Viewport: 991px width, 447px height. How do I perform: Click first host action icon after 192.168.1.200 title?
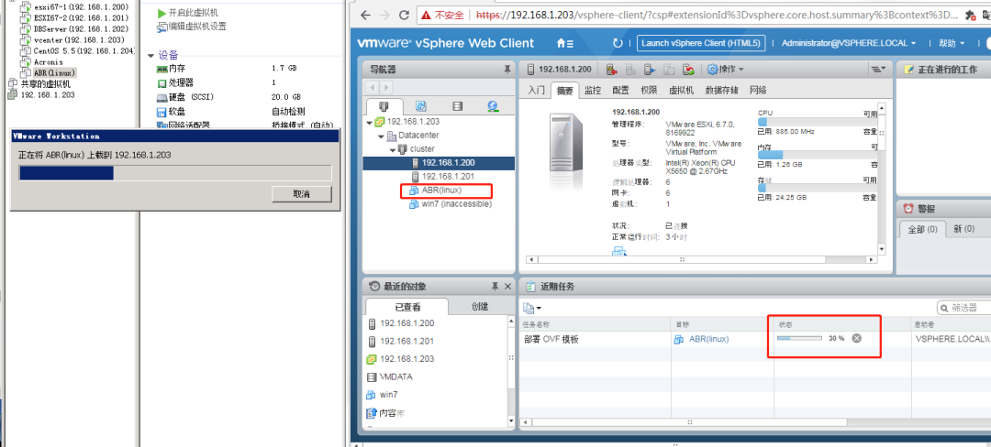(x=611, y=70)
